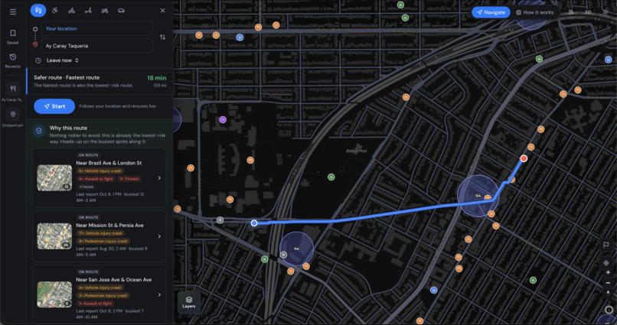The width and height of the screenshot is (617, 325).
Task: Zoom out on the map
Action: 608,282
